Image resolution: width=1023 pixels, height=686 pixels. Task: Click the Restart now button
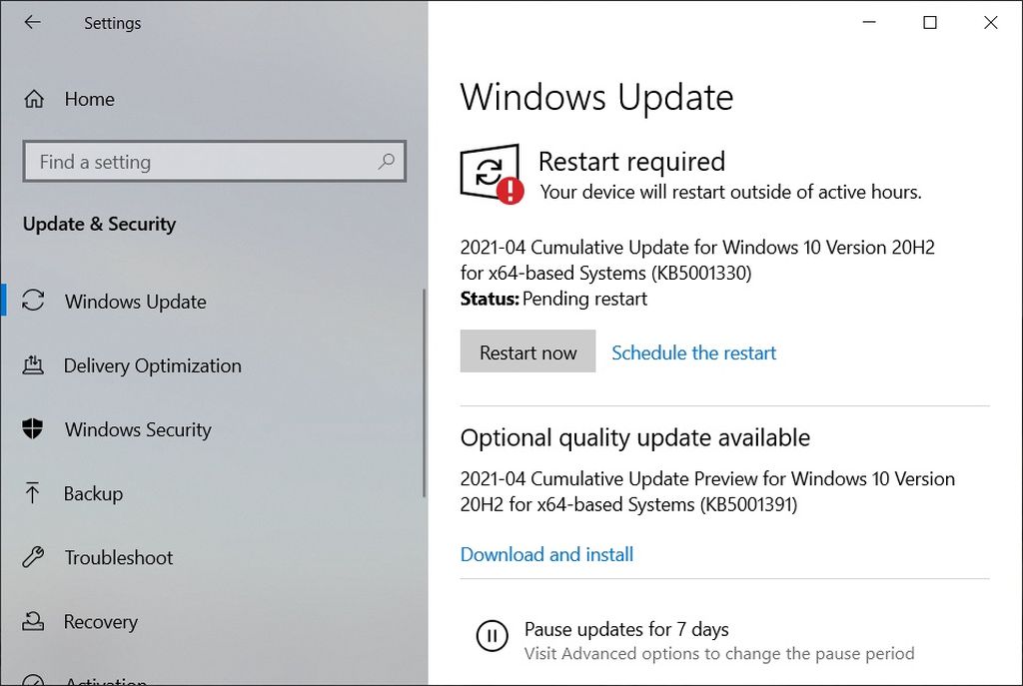[527, 351]
